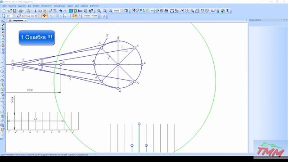Click the Copy properties brush icon
Image resolution: width=288 pixels, height=162 pixels.
(x=50, y=11)
